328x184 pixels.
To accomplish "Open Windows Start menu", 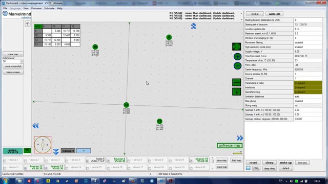I will pyautogui.click(x=5, y=180).
